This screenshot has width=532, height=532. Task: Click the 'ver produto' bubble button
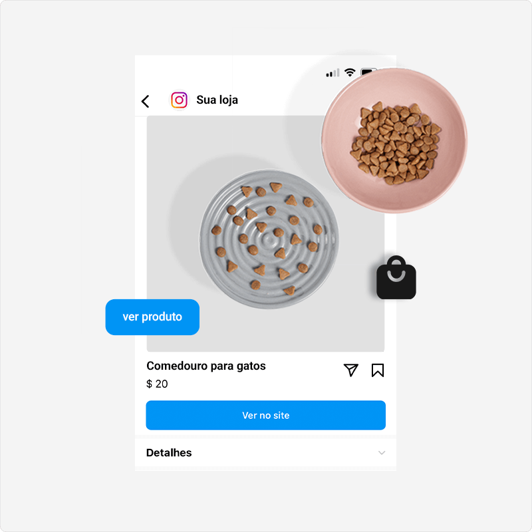(x=152, y=317)
